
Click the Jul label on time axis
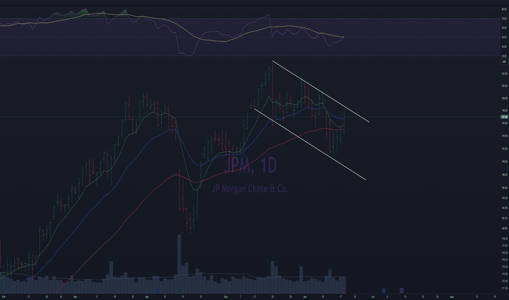coord(372,297)
